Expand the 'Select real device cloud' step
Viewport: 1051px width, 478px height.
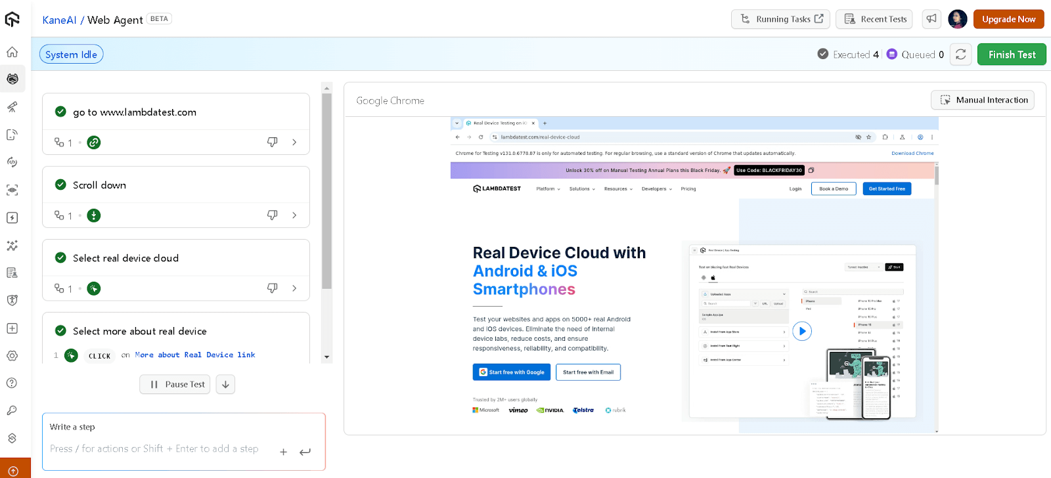pos(294,288)
